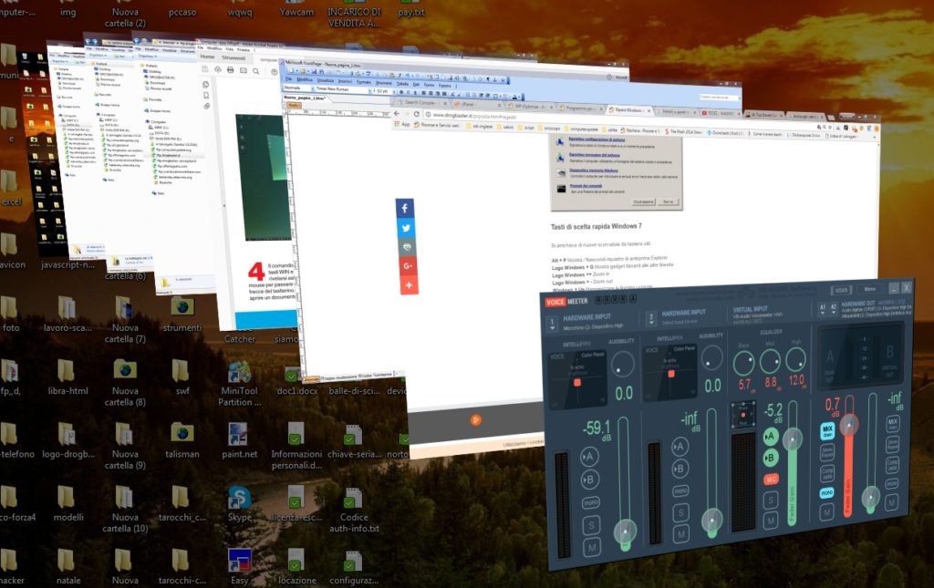Adjust the Fader Gain slider on Virtual Input
Image resolution: width=934 pixels, height=588 pixels.
[792, 438]
